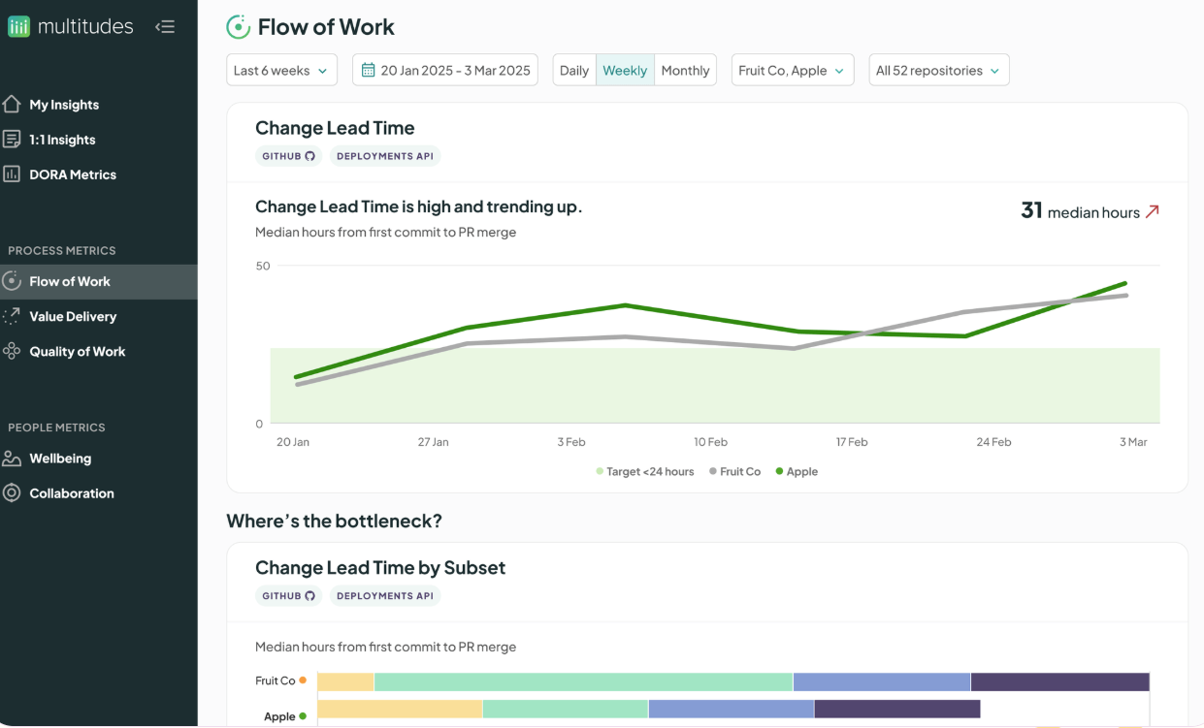This screenshot has width=1204, height=728.
Task: Click the GitHub tag under Change Lead Time
Action: click(x=289, y=156)
